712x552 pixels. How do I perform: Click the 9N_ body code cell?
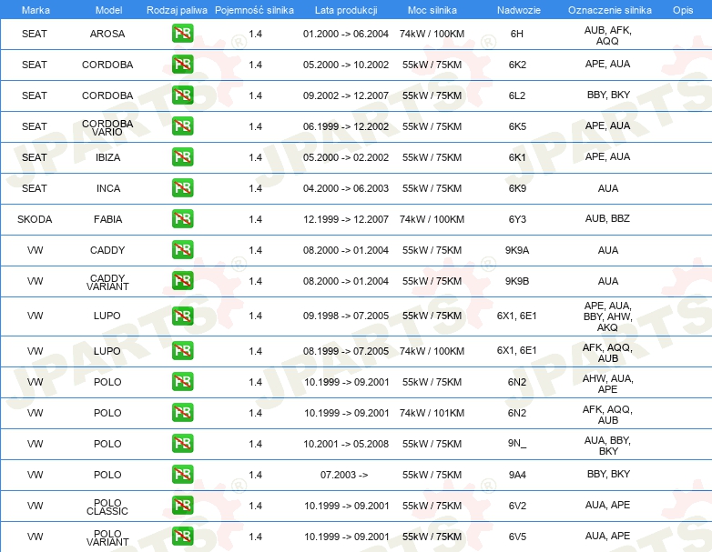517,443
